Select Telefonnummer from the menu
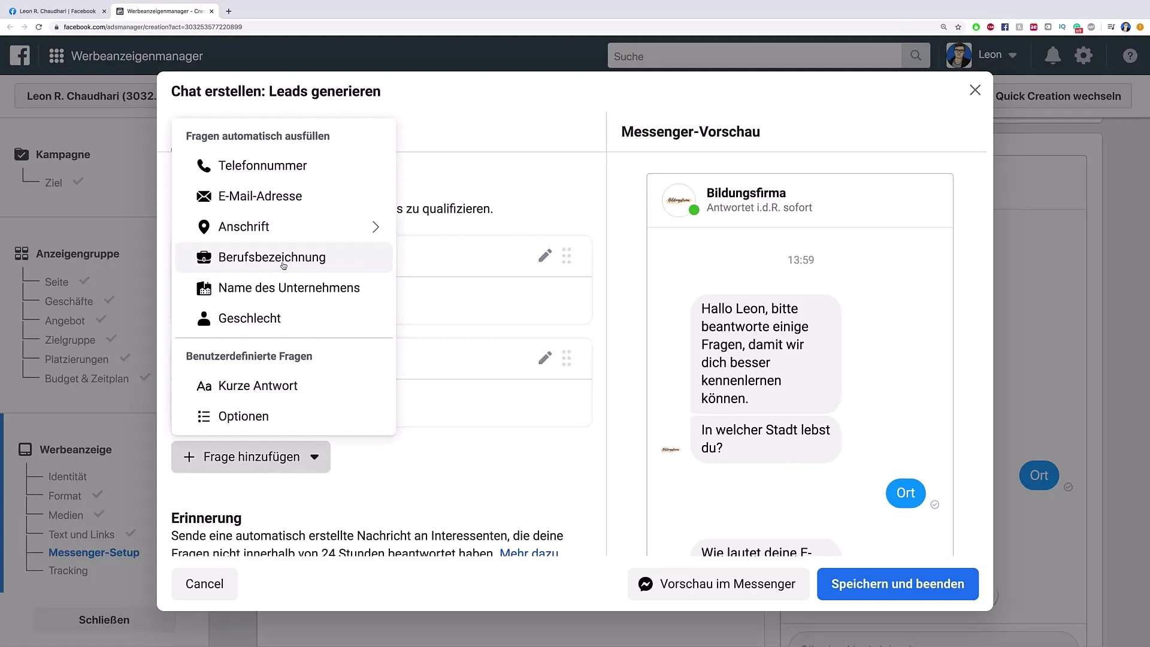The height and width of the screenshot is (647, 1150). tap(262, 166)
